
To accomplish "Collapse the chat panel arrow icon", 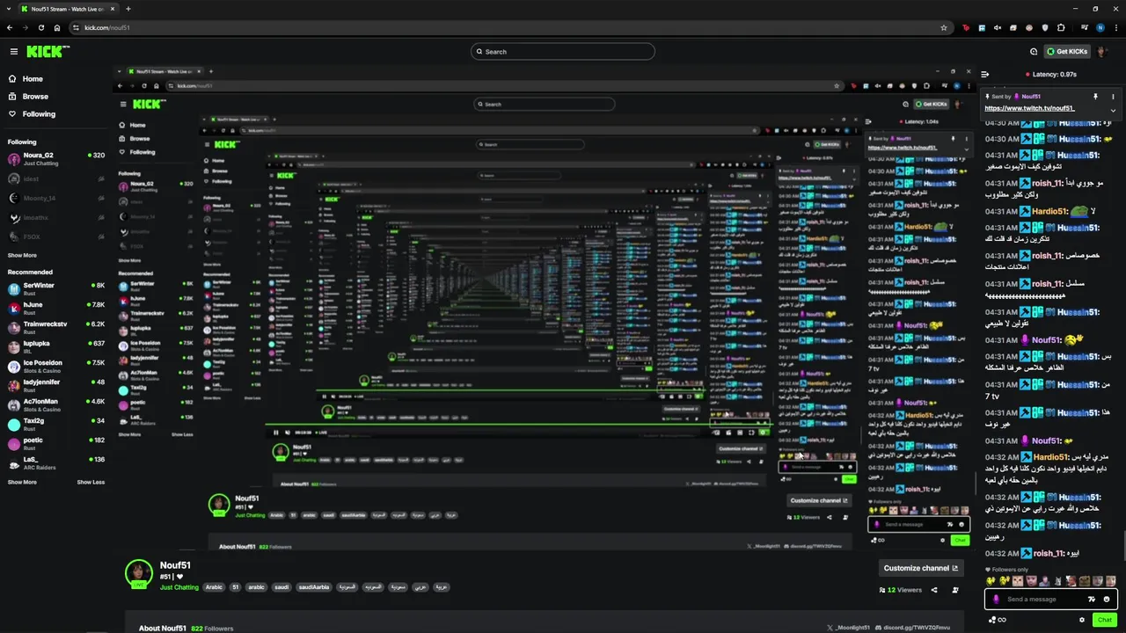I will coord(985,75).
